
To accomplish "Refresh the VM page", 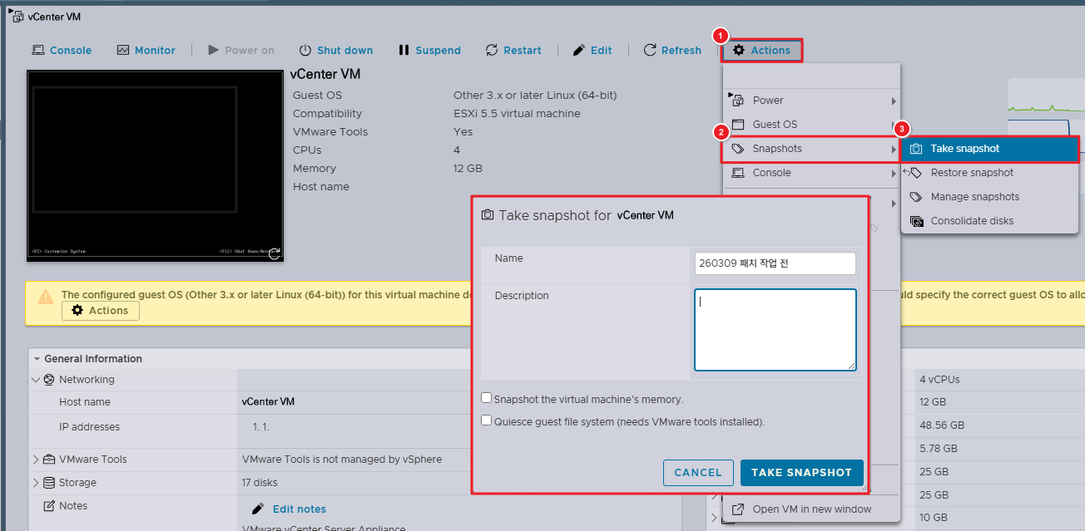I will click(x=672, y=50).
